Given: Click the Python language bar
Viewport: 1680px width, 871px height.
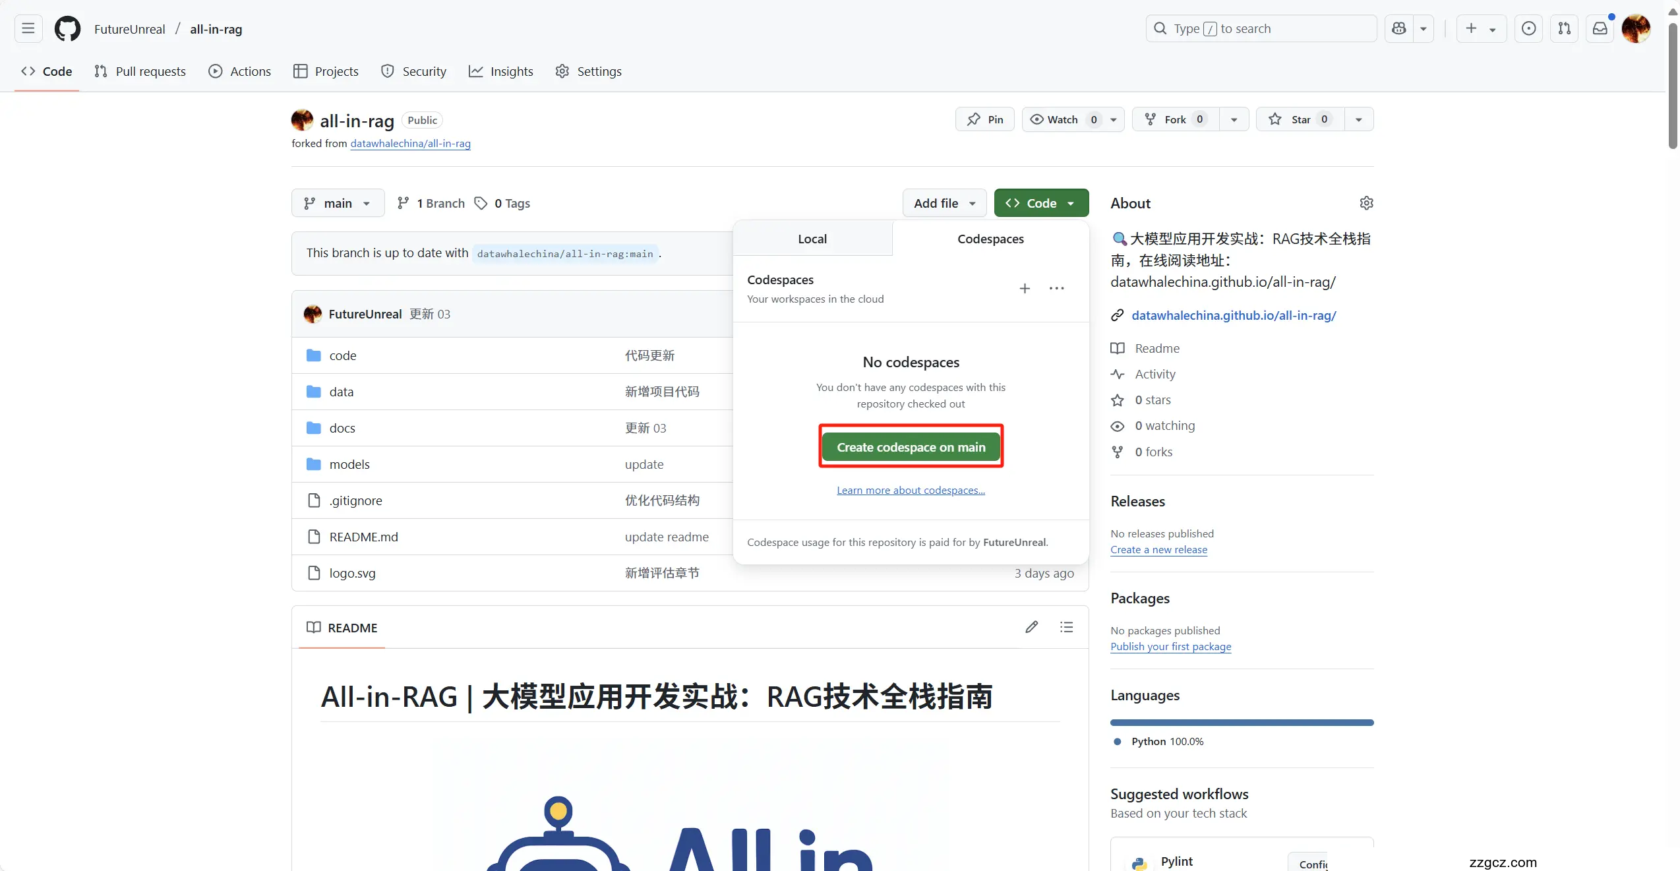Looking at the screenshot, I should 1242,723.
